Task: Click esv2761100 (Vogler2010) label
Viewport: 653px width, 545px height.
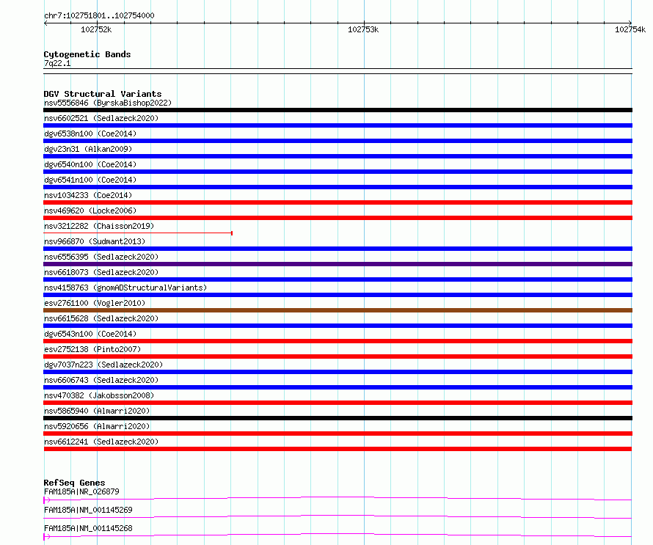Action: click(x=95, y=303)
